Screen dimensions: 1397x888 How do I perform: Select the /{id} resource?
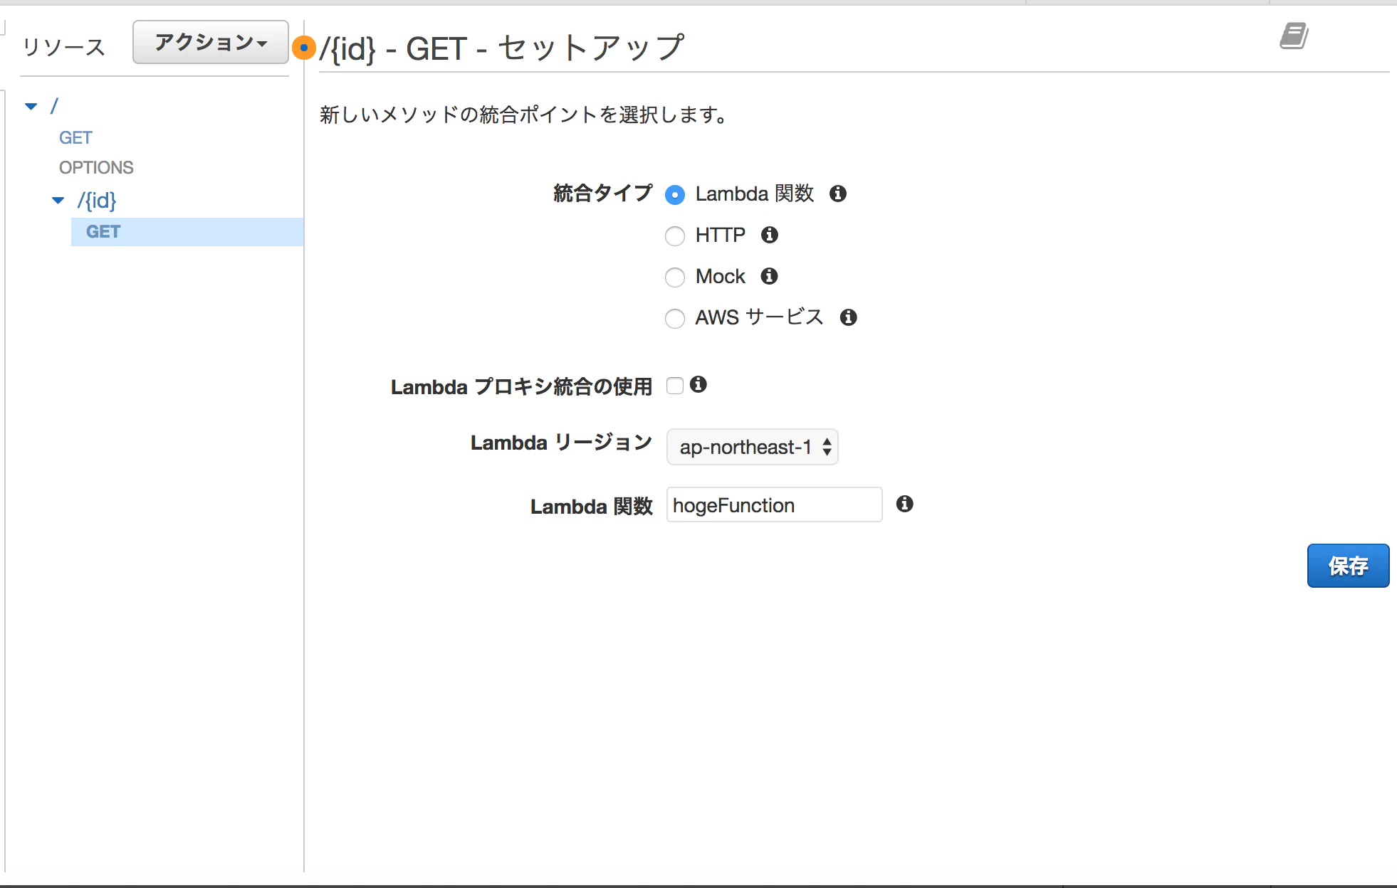coord(97,201)
